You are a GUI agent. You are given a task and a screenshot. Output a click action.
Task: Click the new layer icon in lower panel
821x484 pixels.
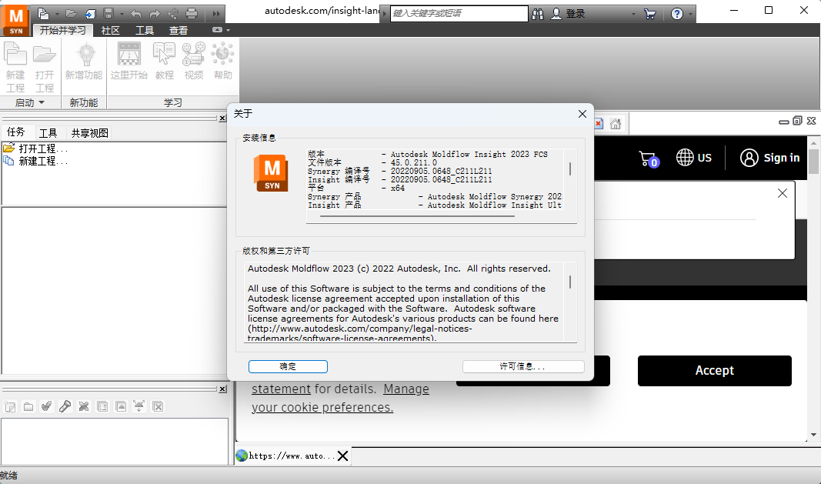10,406
